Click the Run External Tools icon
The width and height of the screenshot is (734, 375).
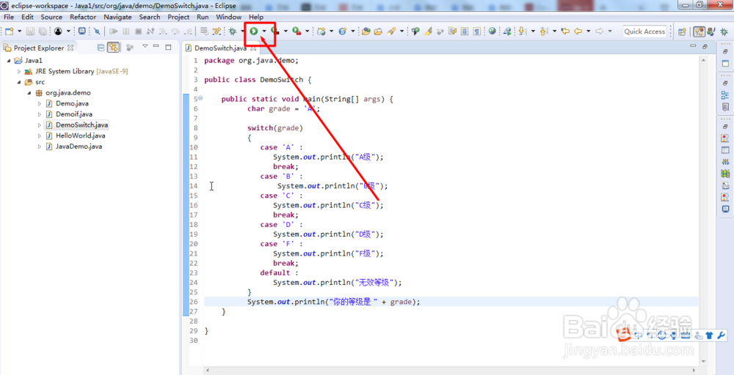[297, 31]
